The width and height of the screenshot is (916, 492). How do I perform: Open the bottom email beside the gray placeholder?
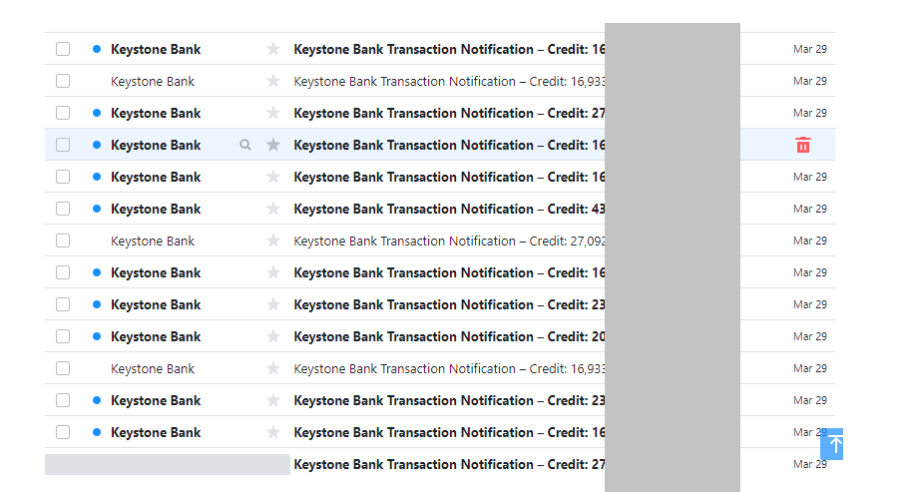pyautogui.click(x=449, y=464)
